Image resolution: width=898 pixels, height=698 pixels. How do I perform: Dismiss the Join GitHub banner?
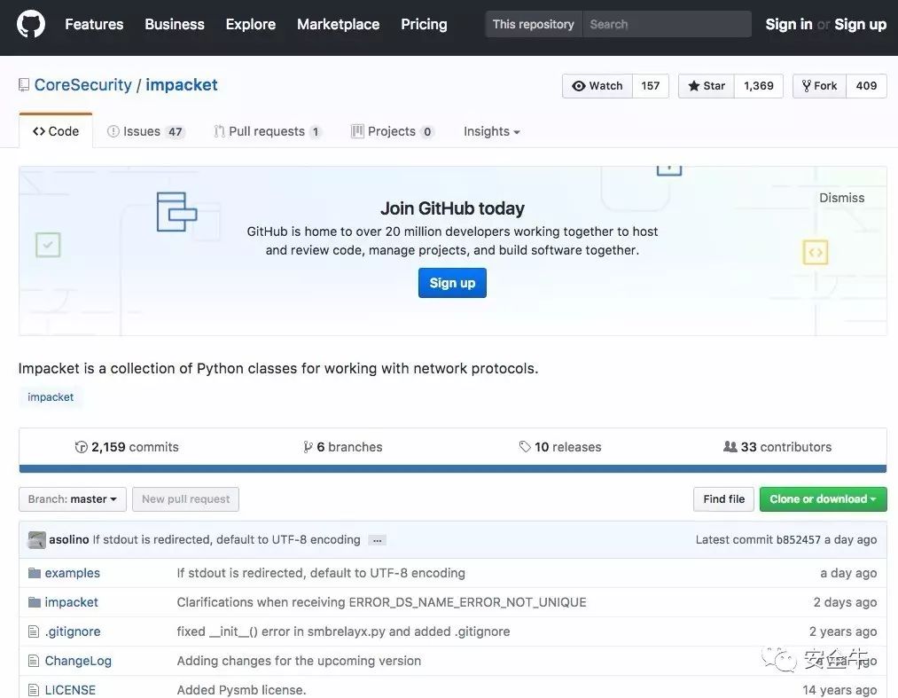841,198
